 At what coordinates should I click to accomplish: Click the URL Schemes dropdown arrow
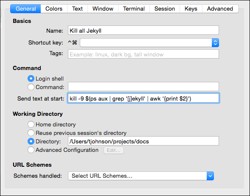210,176
